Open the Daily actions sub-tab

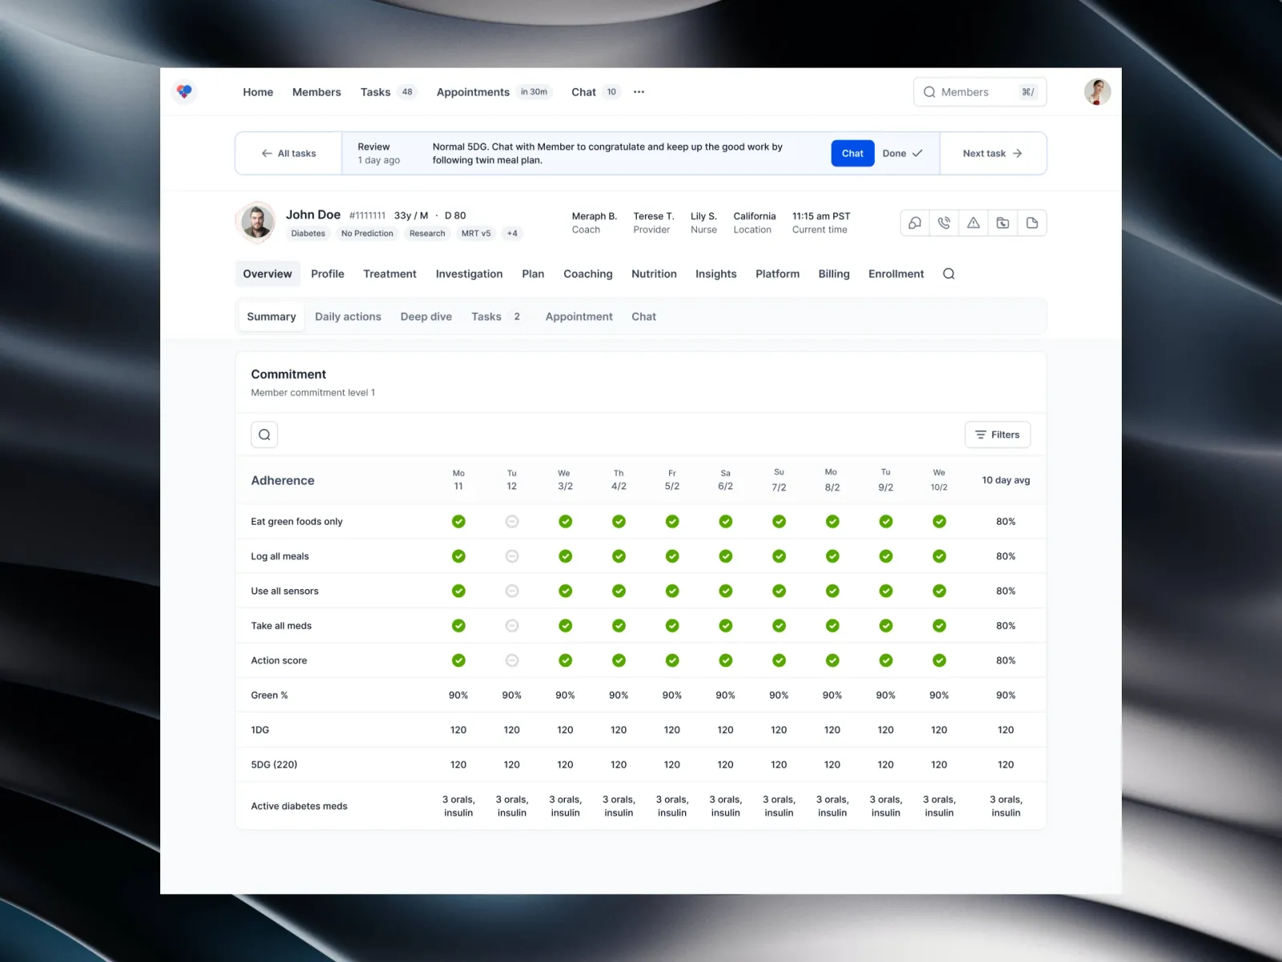(348, 317)
